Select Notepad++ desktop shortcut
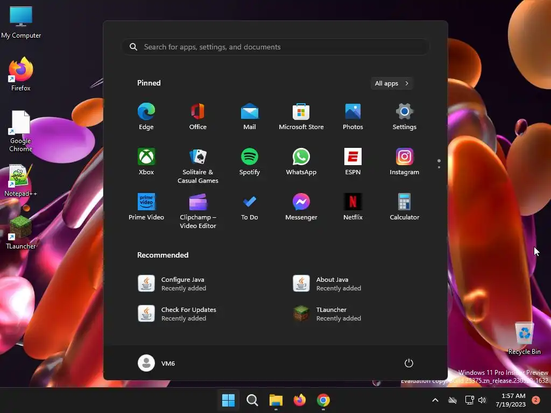This screenshot has height=413, width=551. point(21,180)
